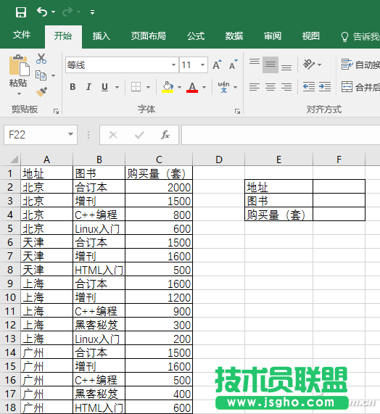Open the Undo history dropdown arrow
The width and height of the screenshot is (380, 414).
point(54,12)
